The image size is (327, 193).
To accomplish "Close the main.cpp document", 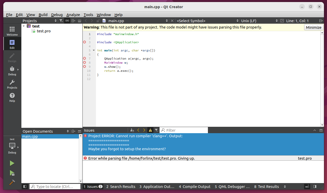I will [172, 21].
